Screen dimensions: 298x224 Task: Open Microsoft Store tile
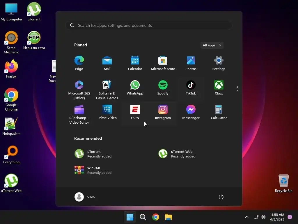(163, 63)
